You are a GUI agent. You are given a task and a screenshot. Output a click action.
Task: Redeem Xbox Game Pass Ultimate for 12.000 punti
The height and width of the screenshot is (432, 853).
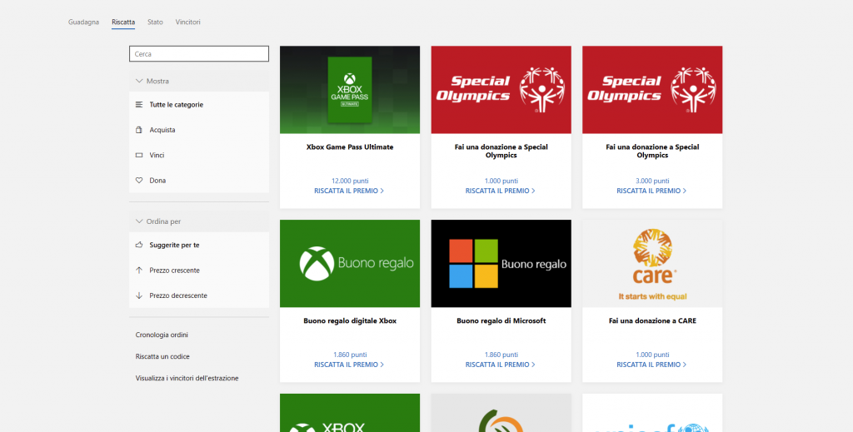[349, 191]
